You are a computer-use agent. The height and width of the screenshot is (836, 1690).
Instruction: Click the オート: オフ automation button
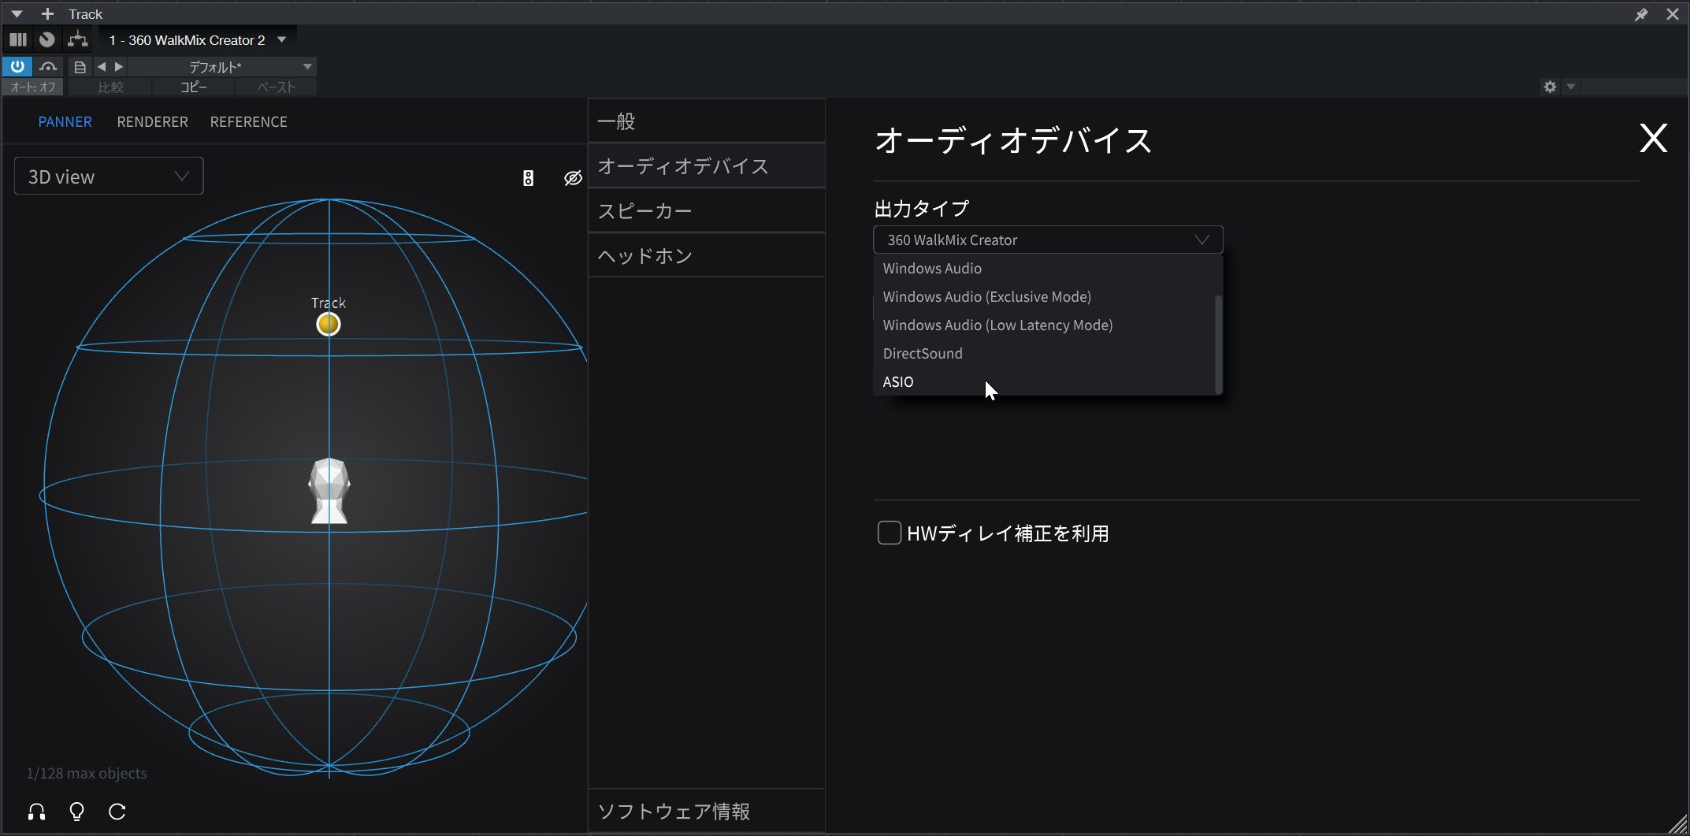[x=33, y=87]
